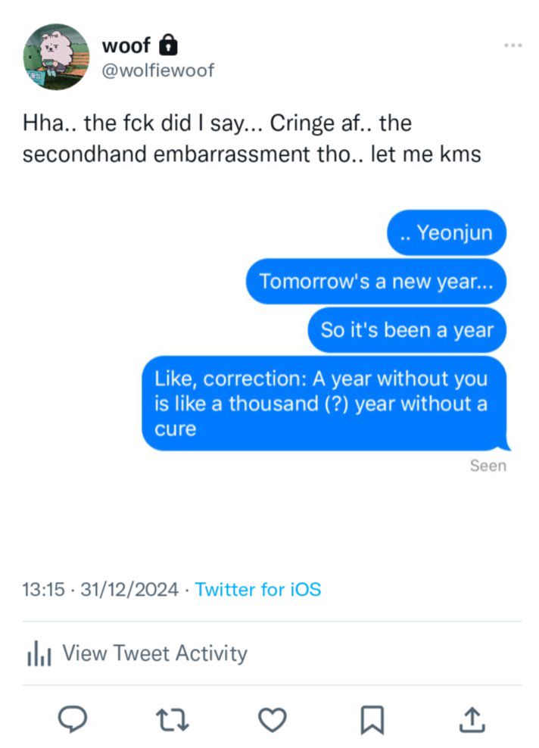Open the Twitter for iOS link

point(258,590)
